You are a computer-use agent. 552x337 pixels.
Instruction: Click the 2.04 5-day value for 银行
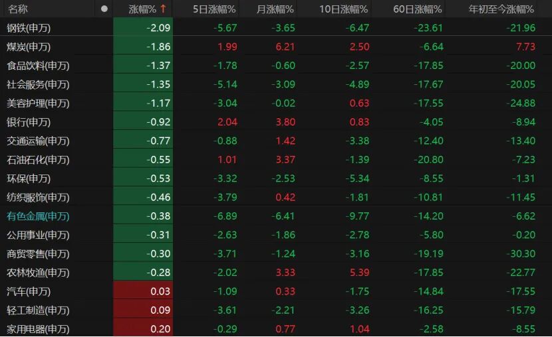[227, 122]
